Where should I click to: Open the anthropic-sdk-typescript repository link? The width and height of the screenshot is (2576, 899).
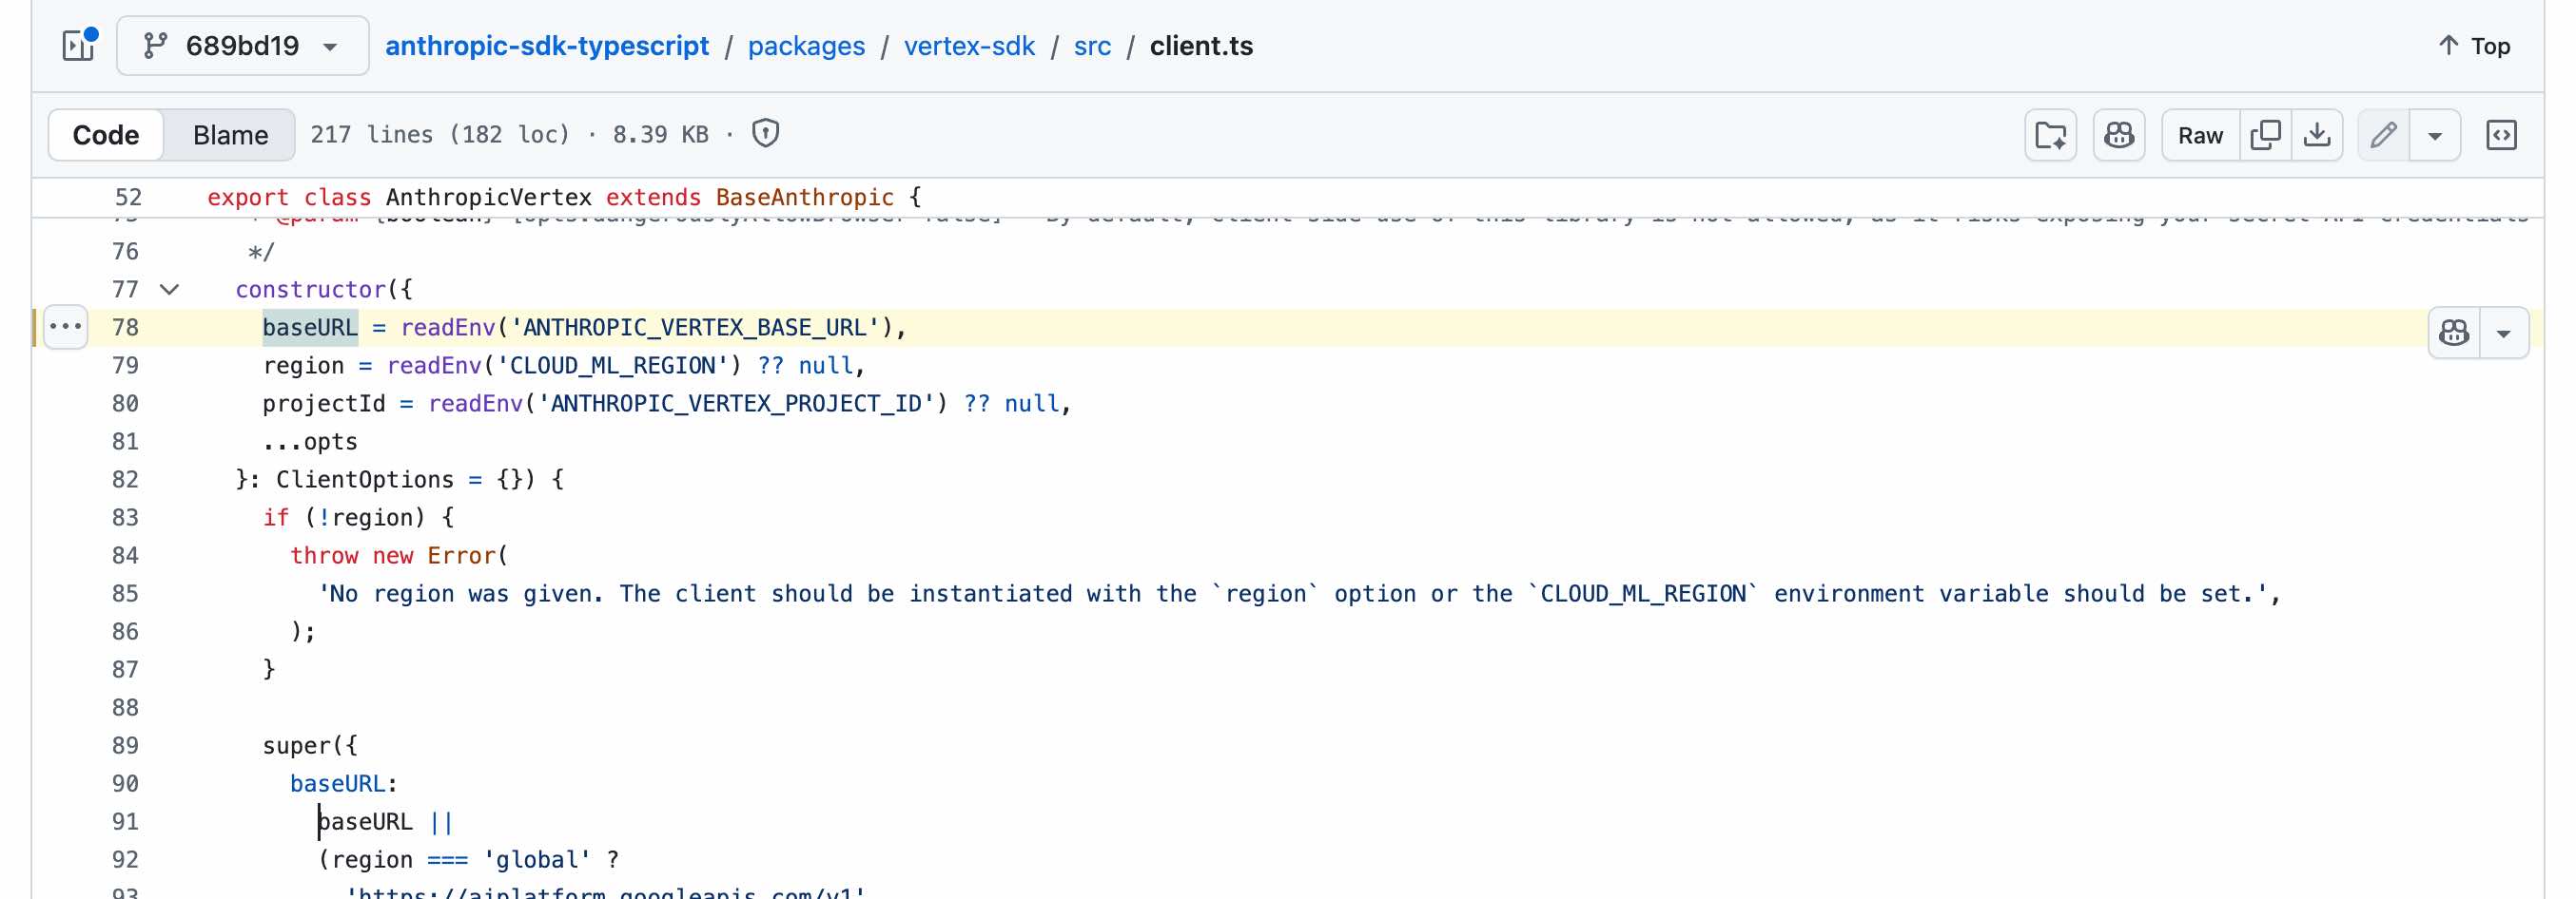(x=546, y=46)
